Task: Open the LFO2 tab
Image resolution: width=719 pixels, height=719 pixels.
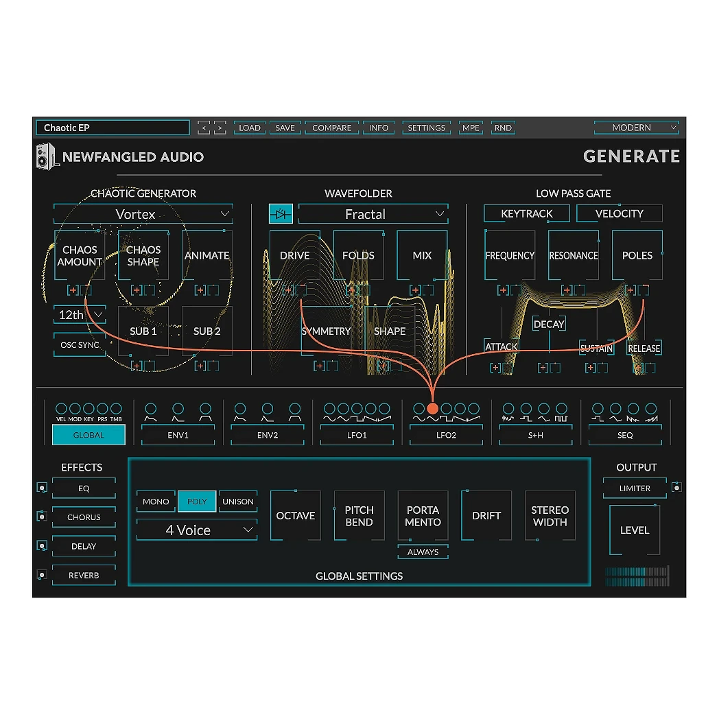Action: click(x=446, y=435)
